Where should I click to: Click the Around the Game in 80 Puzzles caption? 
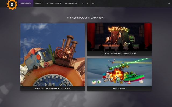52,88
